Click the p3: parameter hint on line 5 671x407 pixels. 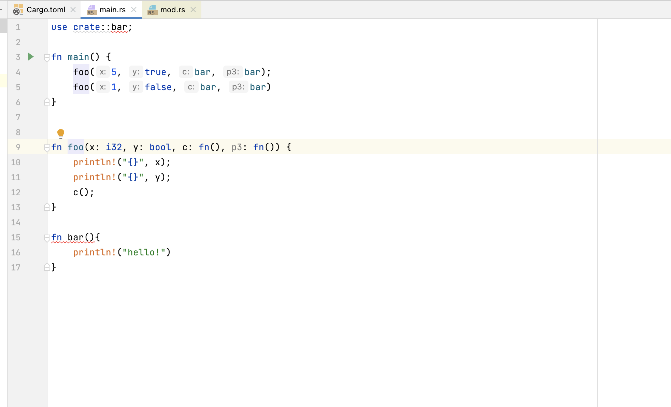[238, 87]
